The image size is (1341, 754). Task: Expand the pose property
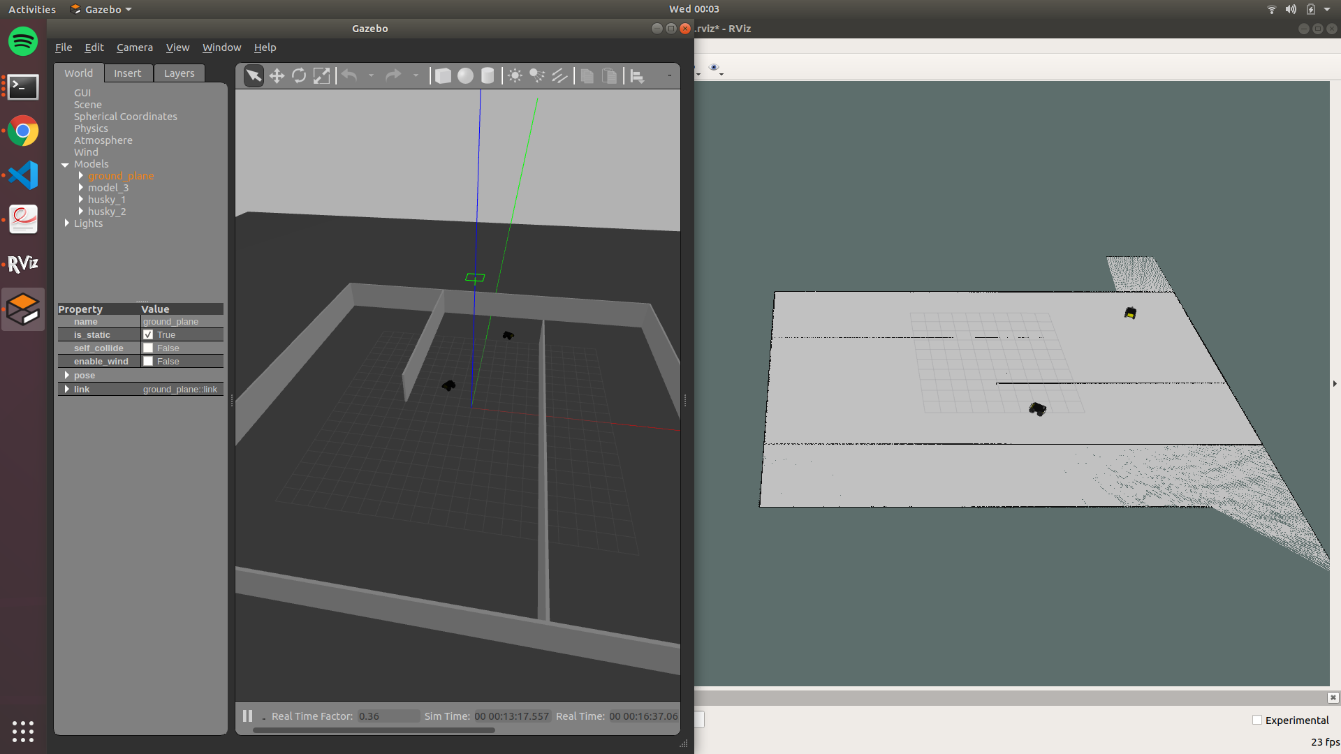(67, 376)
